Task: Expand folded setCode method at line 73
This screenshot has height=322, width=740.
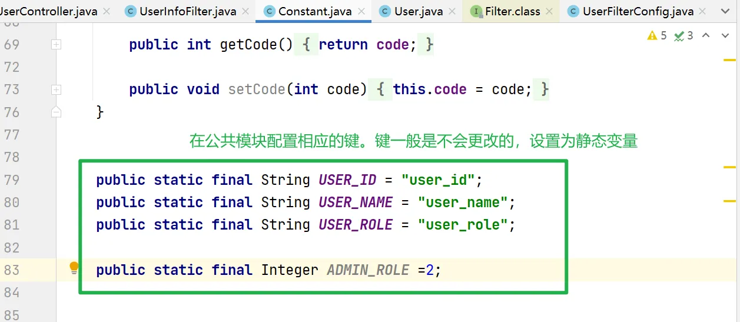Action: [56, 90]
